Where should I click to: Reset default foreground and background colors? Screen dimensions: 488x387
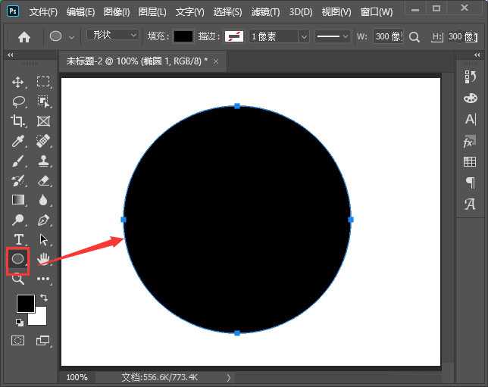click(x=19, y=321)
